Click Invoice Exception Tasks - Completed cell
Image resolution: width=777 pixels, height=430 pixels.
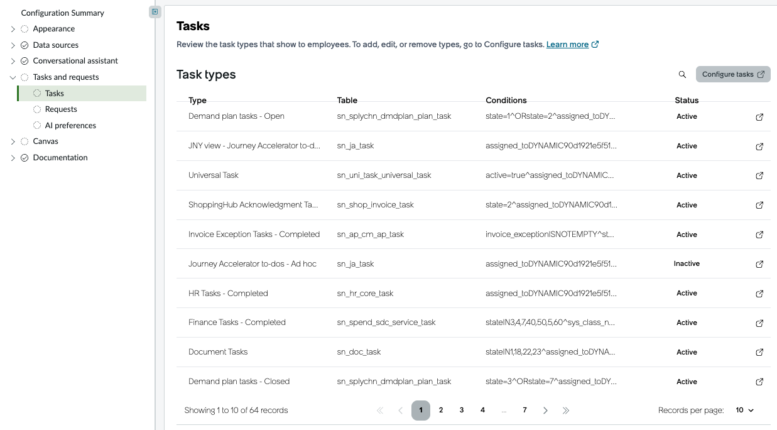[254, 234]
